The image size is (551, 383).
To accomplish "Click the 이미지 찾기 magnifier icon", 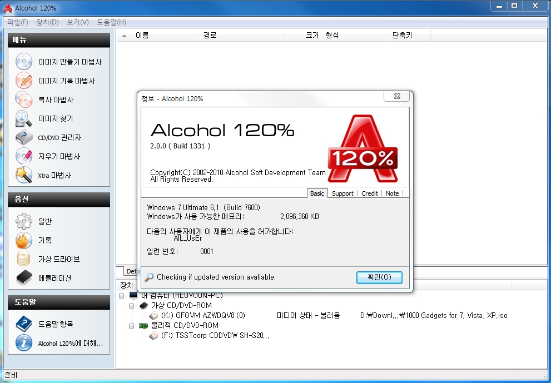I will coord(23,118).
